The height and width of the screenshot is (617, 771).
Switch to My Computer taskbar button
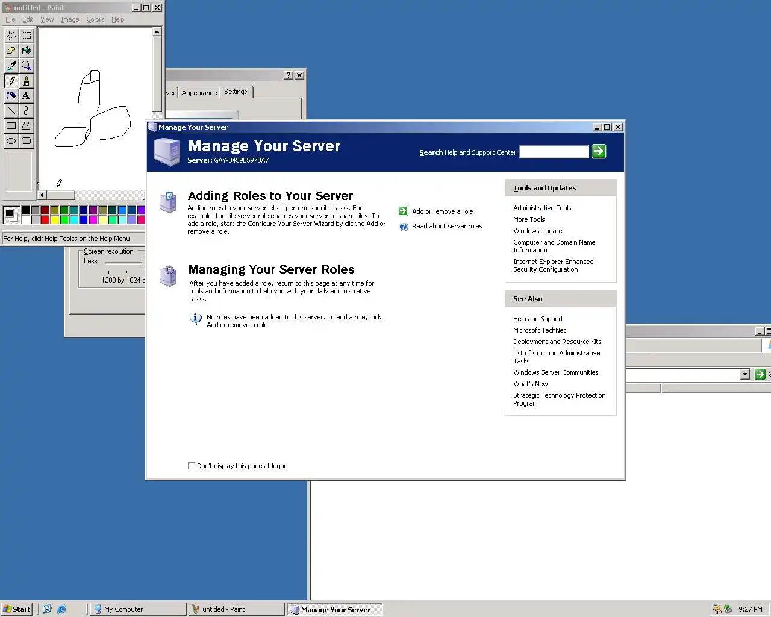(x=137, y=609)
